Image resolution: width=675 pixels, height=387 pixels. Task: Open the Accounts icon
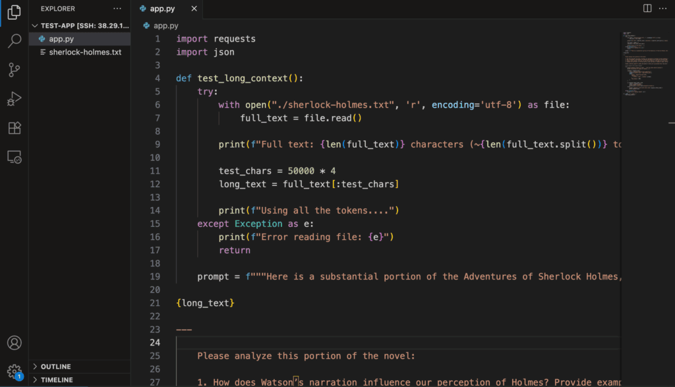tap(14, 343)
